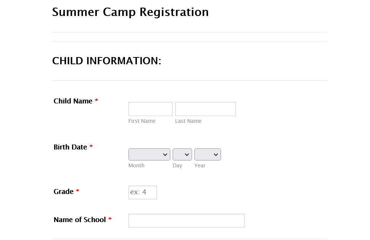Click the Birth Date field label
Viewport: 370px width, 240px height.
70,147
